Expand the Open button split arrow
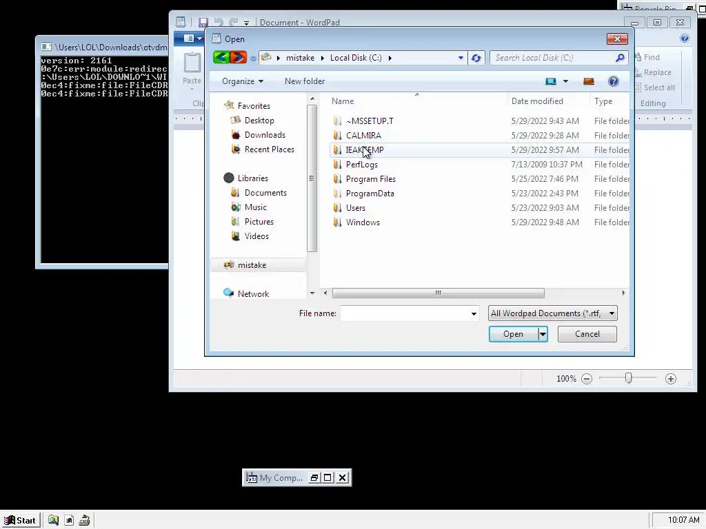 pyautogui.click(x=543, y=334)
